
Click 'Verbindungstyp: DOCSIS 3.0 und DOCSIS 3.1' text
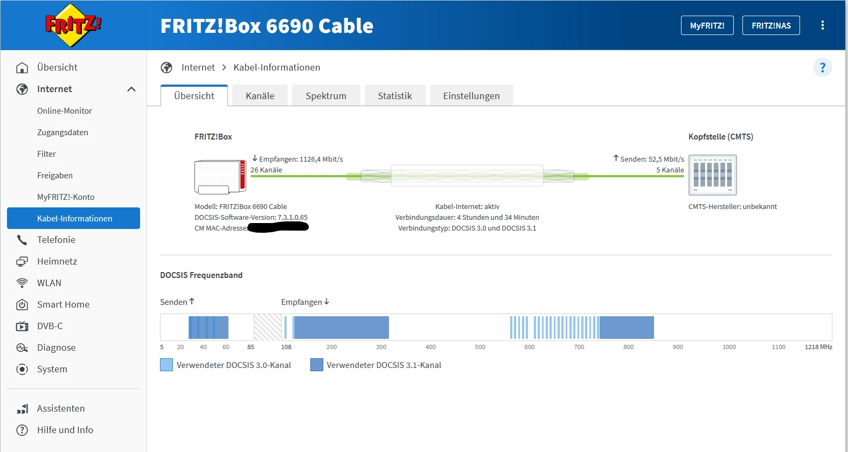pos(467,228)
